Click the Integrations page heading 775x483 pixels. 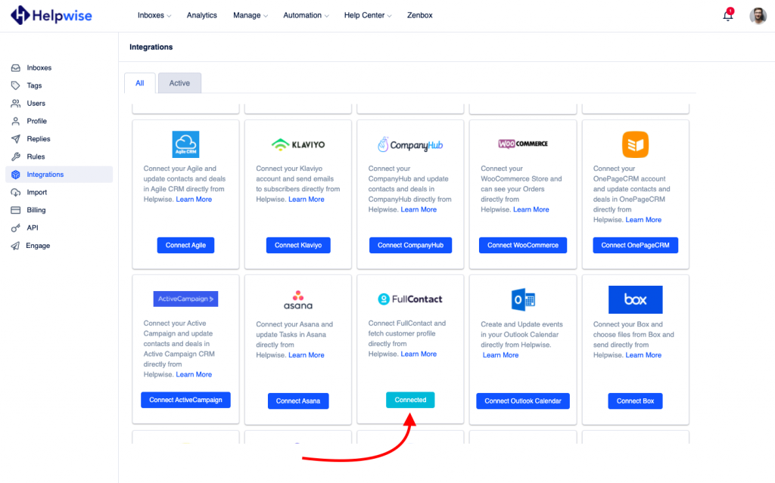tap(151, 47)
